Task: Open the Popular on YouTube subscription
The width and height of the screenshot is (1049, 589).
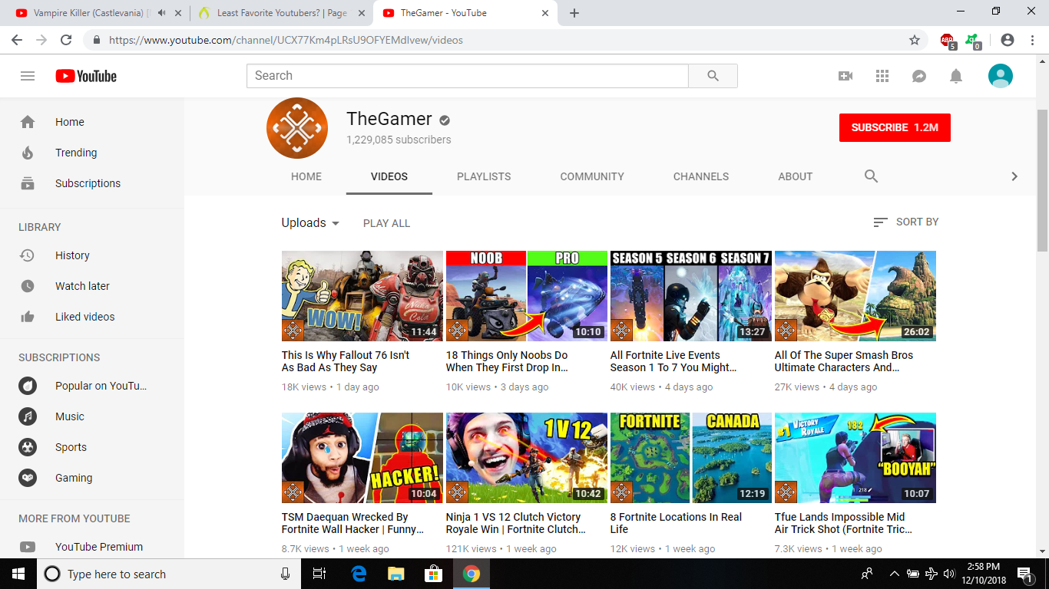Action: click(x=92, y=386)
